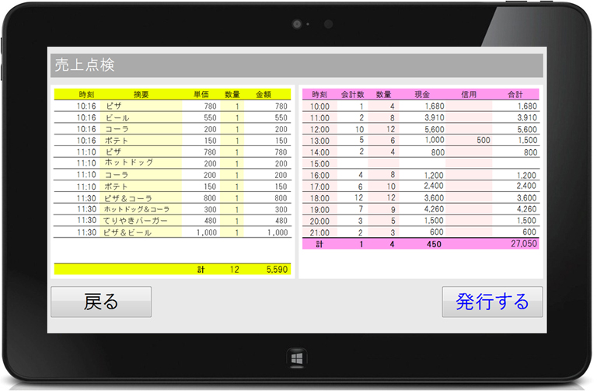Select the 11:30 ピザ＆コーラ row

(173, 197)
